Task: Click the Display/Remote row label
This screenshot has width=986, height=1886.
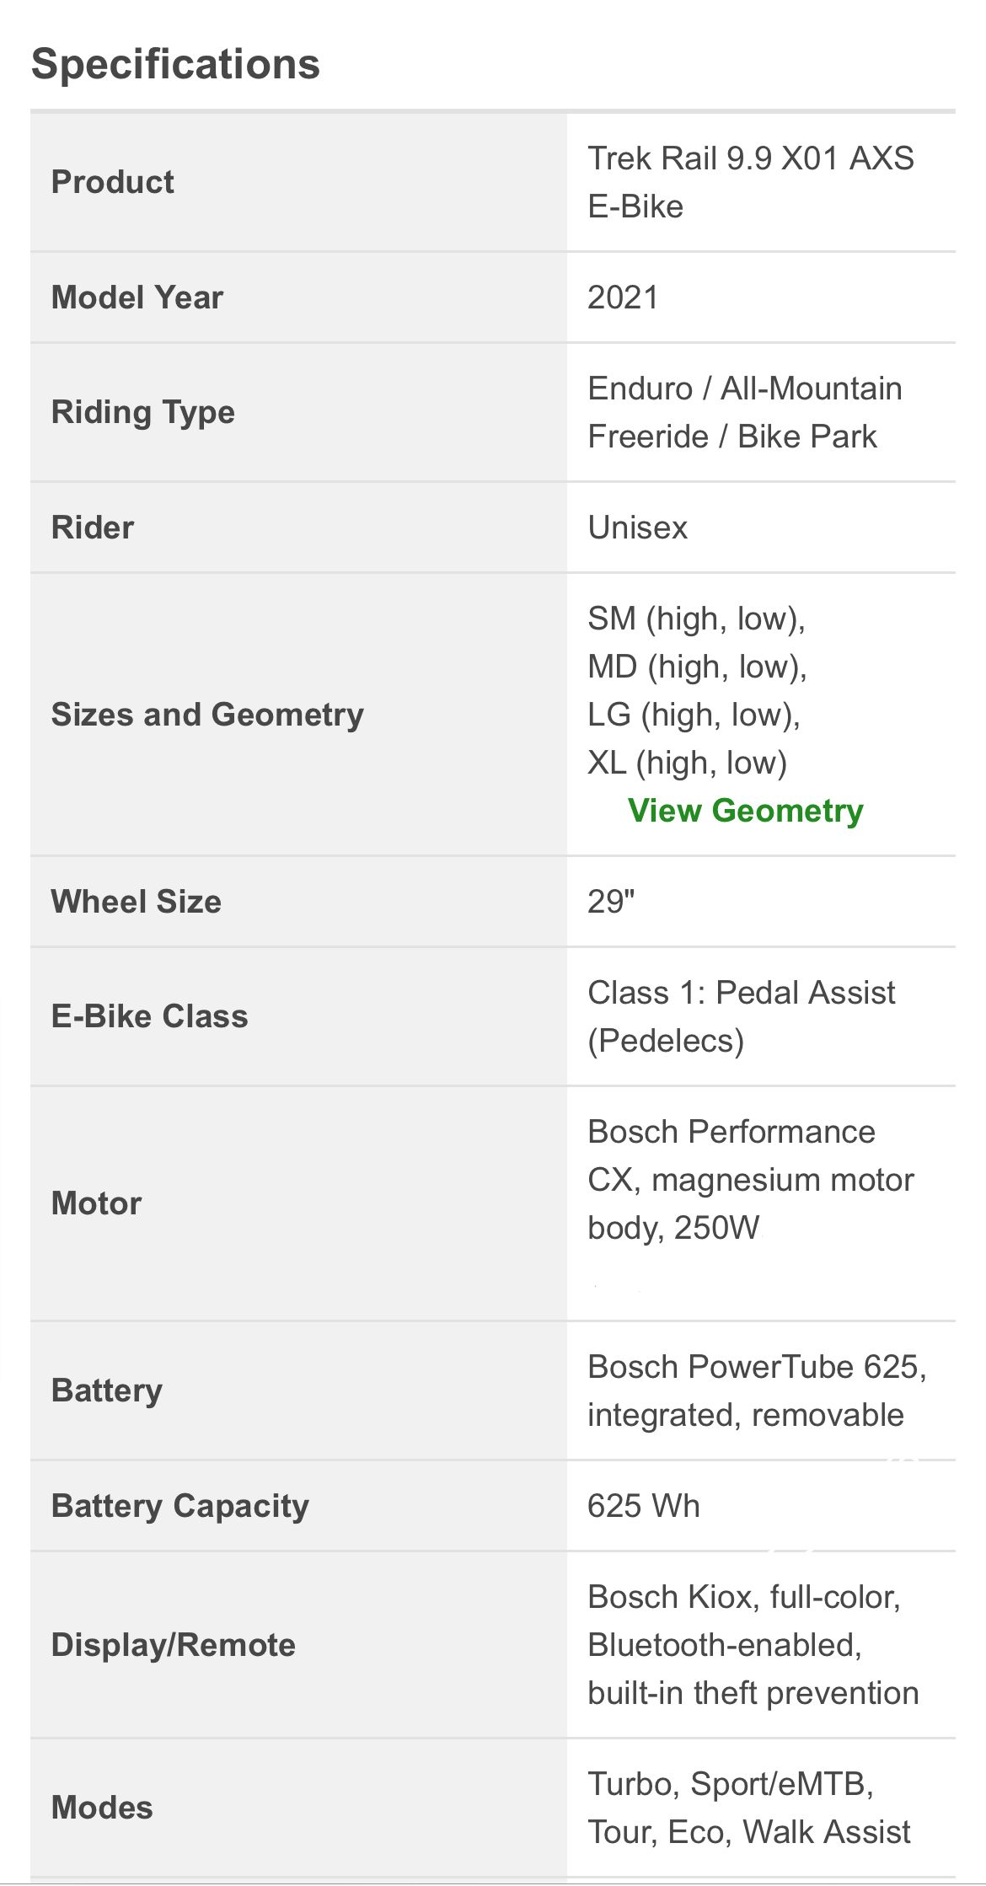Action: tap(174, 1645)
